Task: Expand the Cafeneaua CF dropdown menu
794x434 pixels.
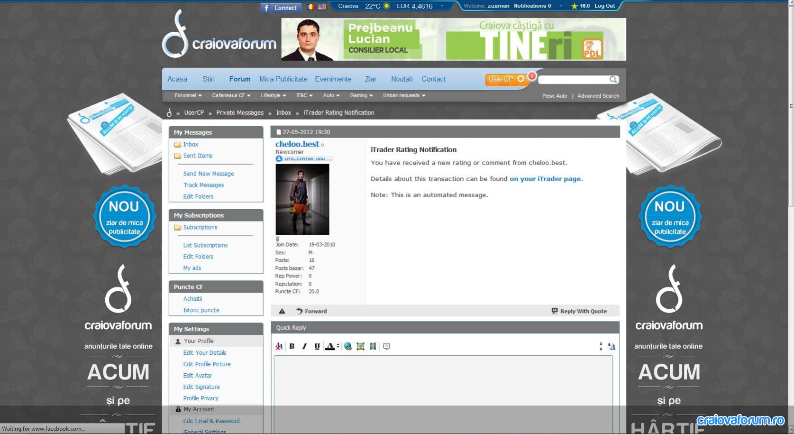Action: [231, 95]
